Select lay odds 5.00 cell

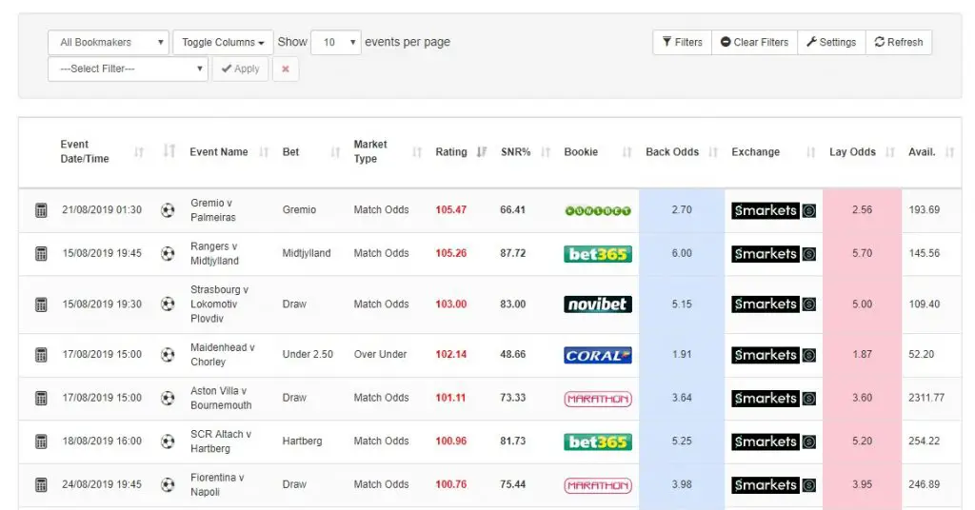pos(862,304)
